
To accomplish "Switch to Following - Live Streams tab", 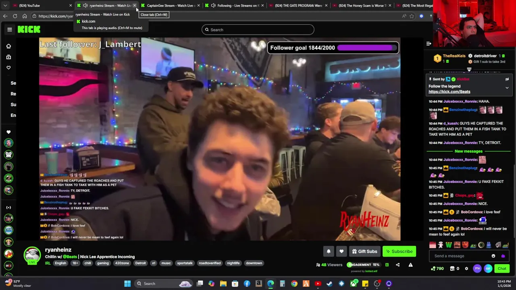I will 234,6.
